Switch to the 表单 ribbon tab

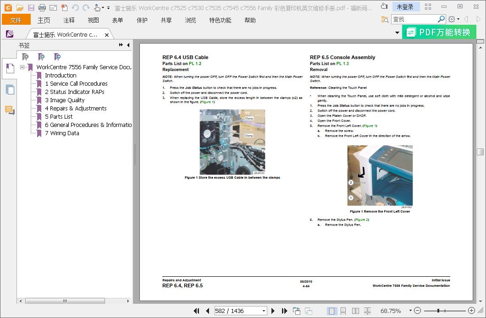click(117, 20)
